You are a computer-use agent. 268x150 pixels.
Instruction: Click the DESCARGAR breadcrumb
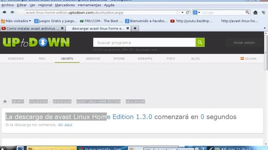[135, 102]
